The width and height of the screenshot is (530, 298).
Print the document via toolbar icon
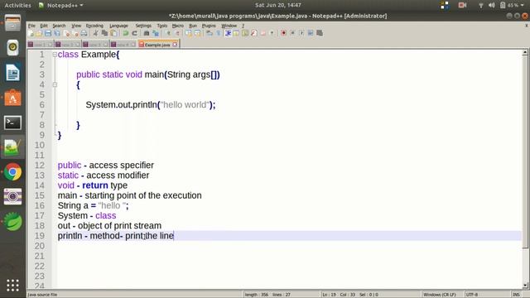coord(84,33)
